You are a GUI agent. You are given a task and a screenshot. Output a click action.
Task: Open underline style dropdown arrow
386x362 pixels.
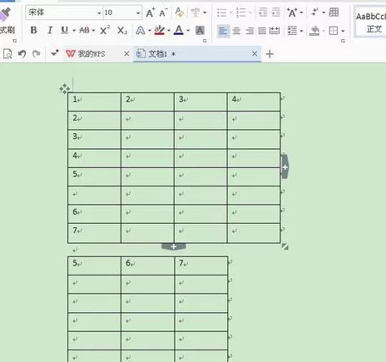(74, 31)
